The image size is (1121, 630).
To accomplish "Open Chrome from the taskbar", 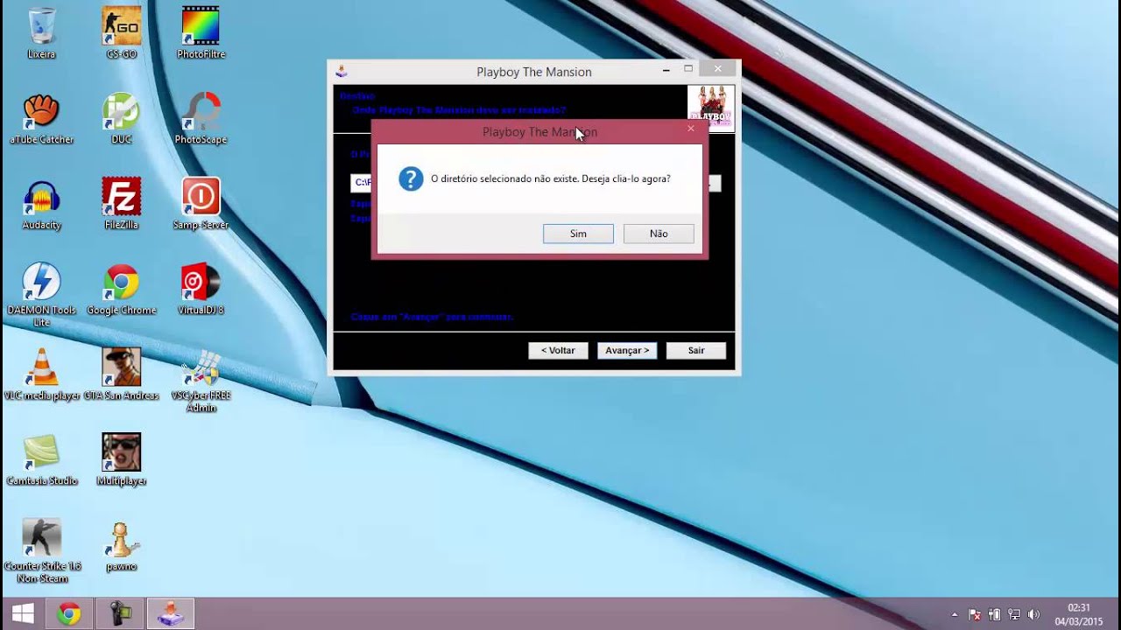I will pos(69,613).
